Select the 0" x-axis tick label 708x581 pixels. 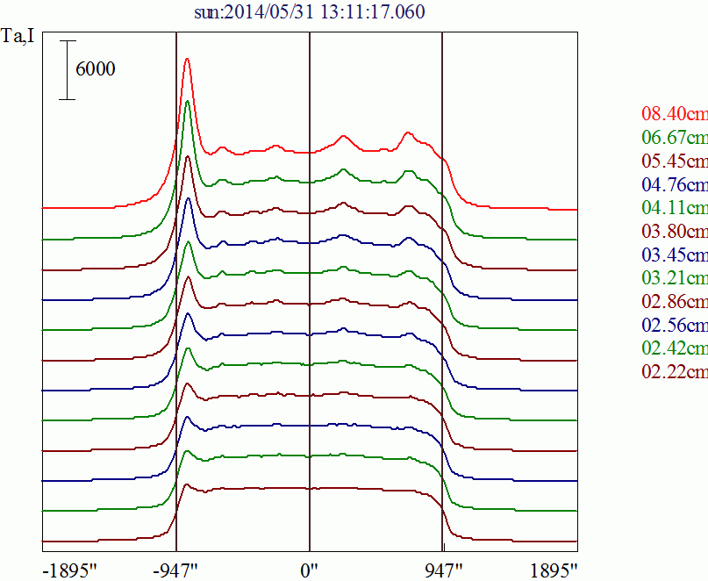[310, 571]
